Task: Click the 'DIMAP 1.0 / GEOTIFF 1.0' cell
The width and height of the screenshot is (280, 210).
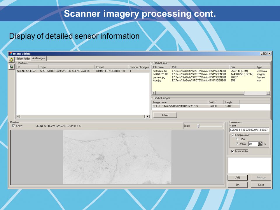Action: (x=111, y=71)
